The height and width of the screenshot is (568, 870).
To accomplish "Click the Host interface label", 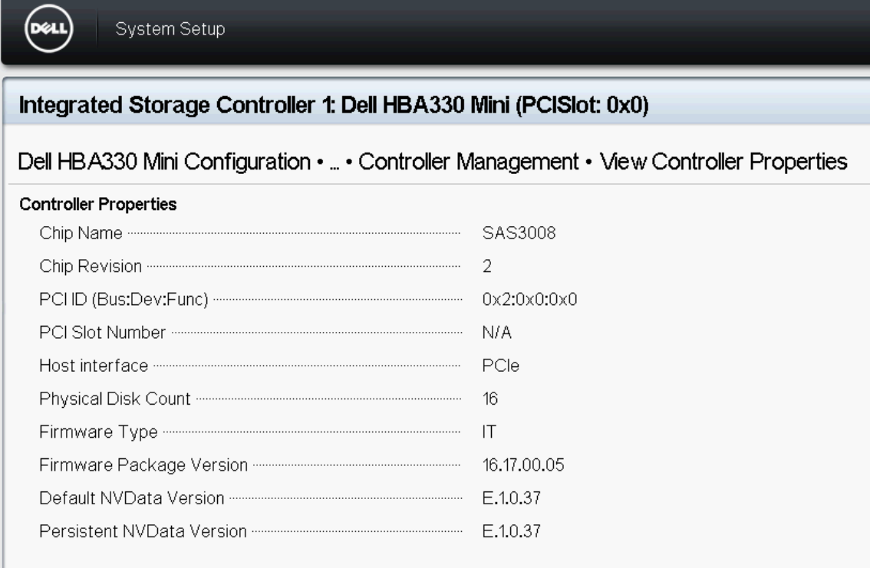I will coord(94,366).
